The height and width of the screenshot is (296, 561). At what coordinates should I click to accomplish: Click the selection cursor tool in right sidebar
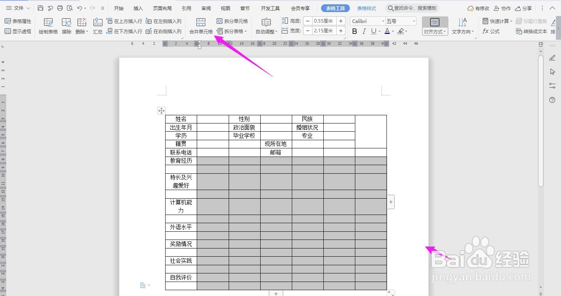click(552, 72)
